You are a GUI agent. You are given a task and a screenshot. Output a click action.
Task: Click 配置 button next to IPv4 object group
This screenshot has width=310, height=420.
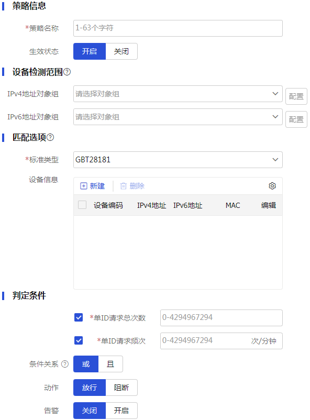(296, 96)
